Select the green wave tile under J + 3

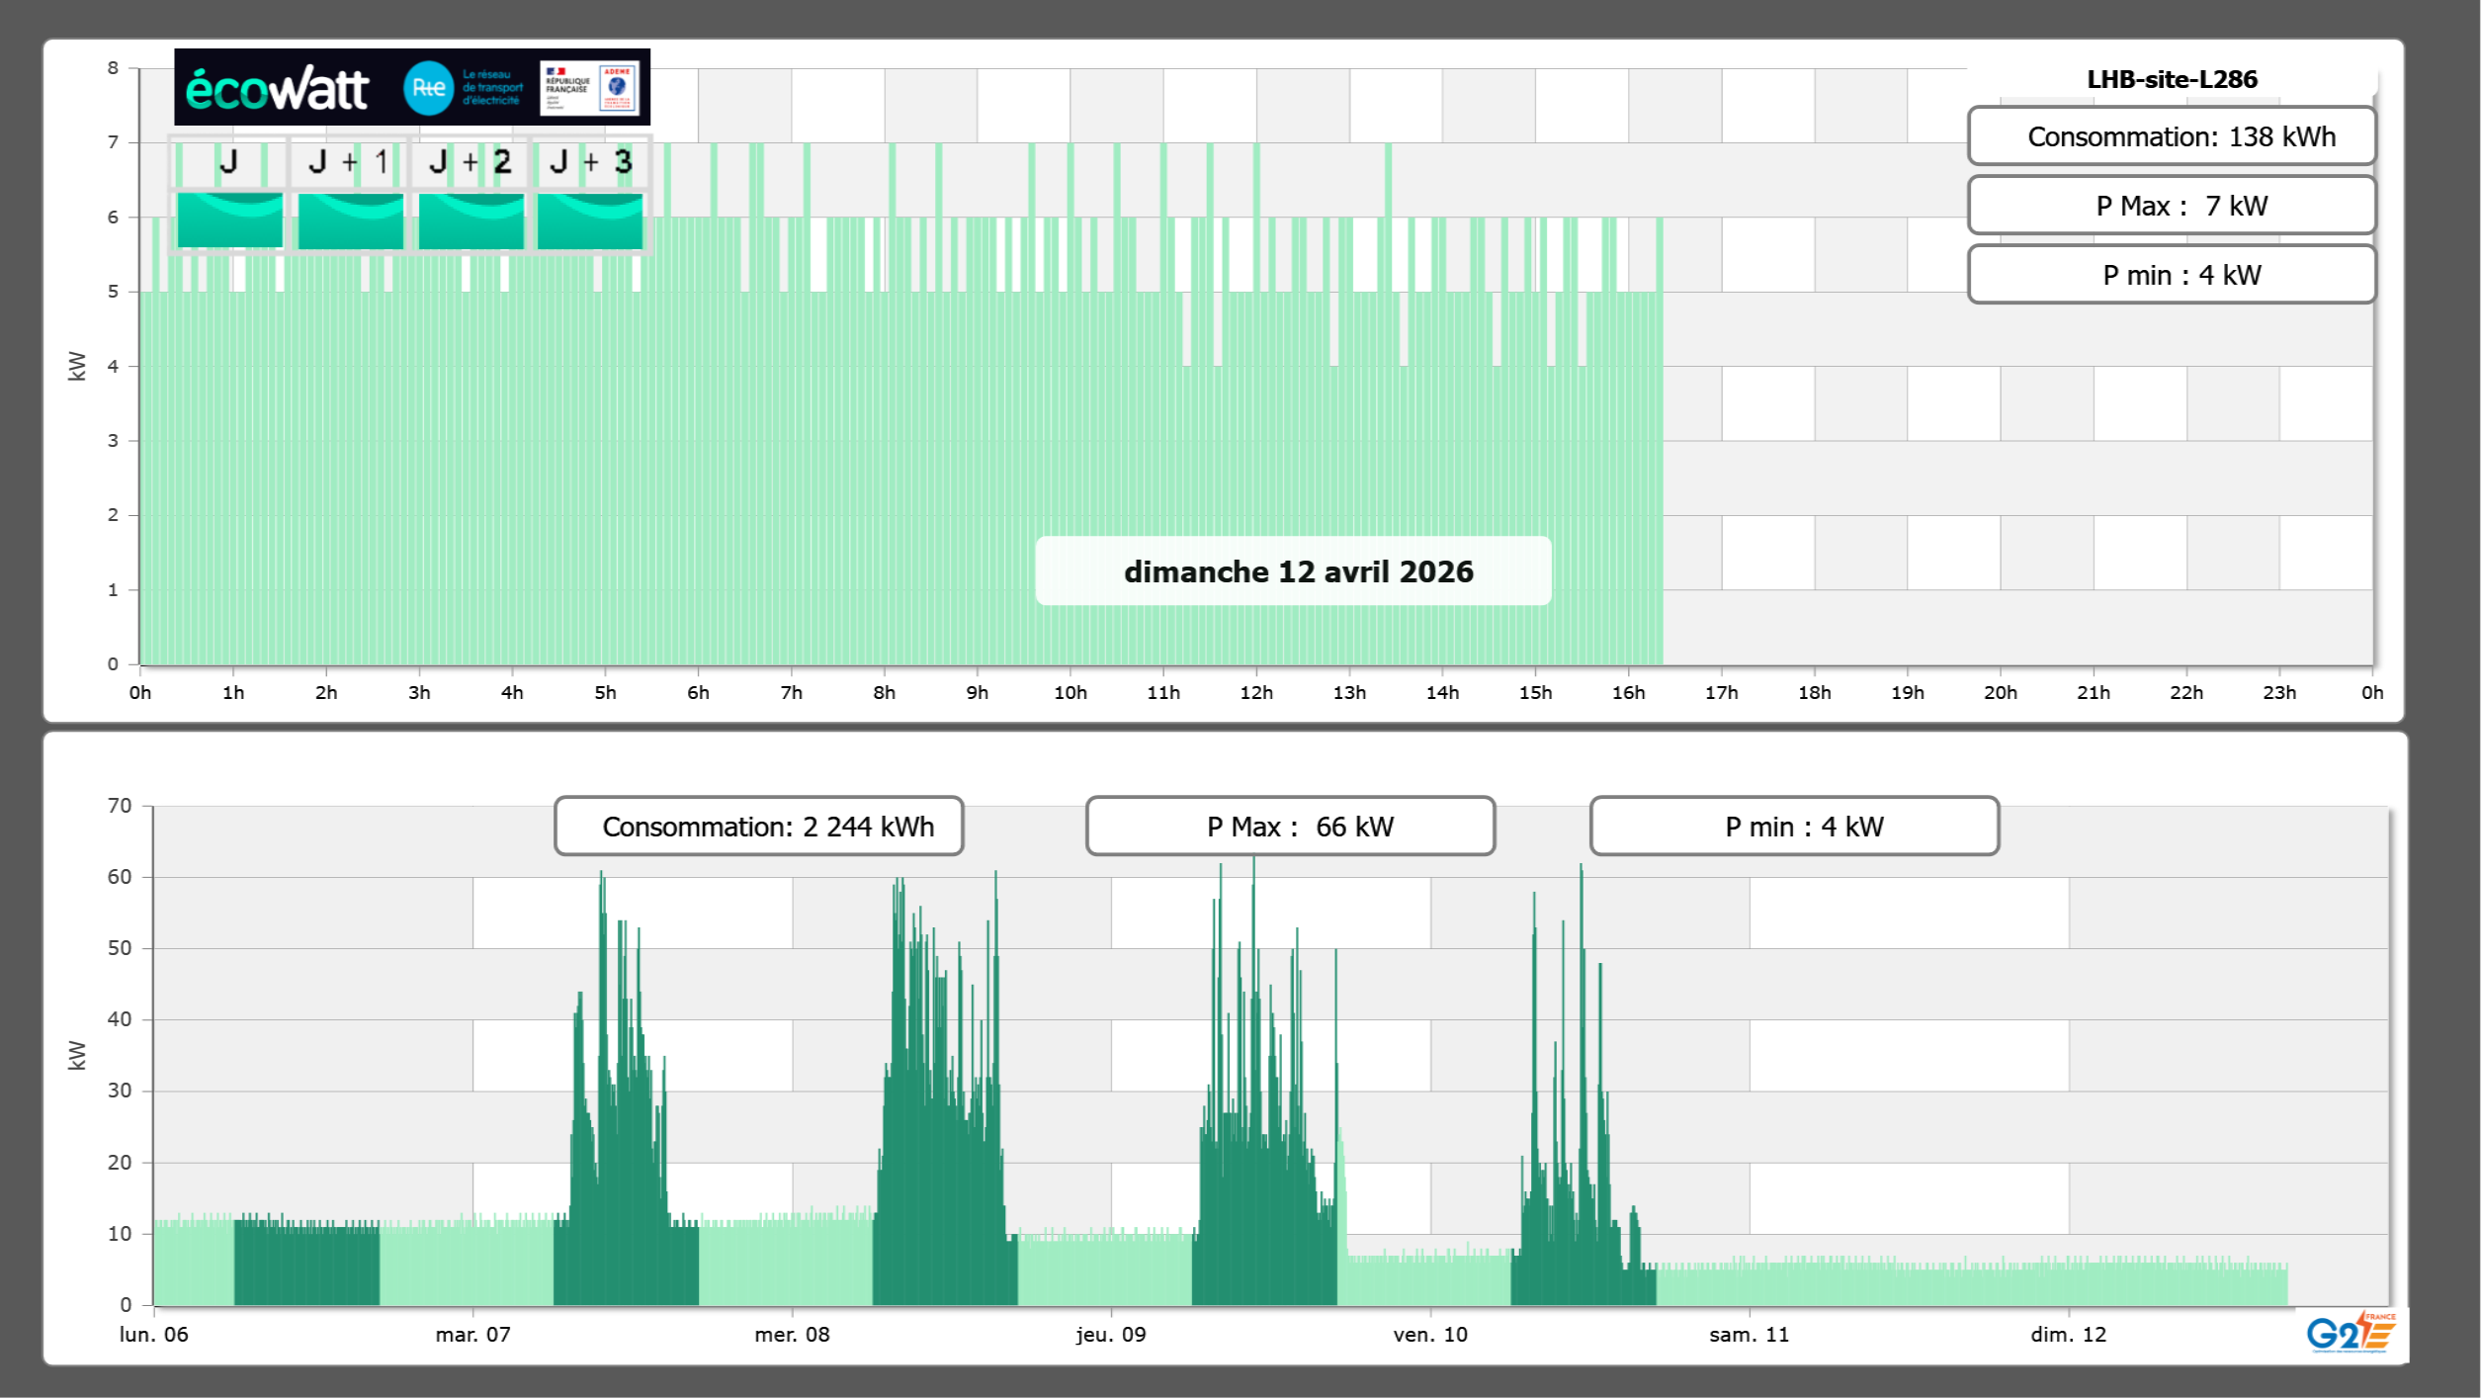[590, 219]
